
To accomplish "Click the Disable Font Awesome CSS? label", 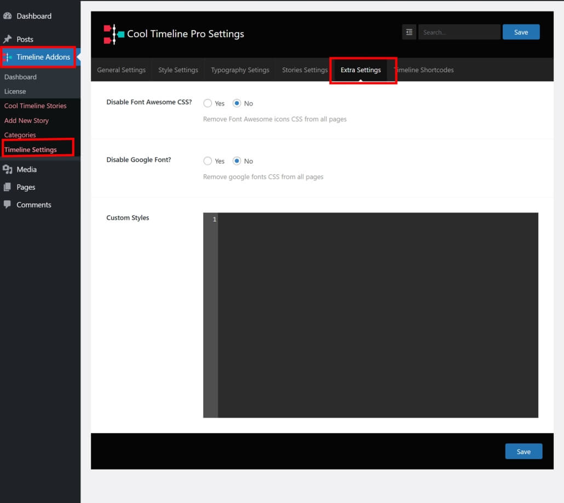I will [149, 102].
